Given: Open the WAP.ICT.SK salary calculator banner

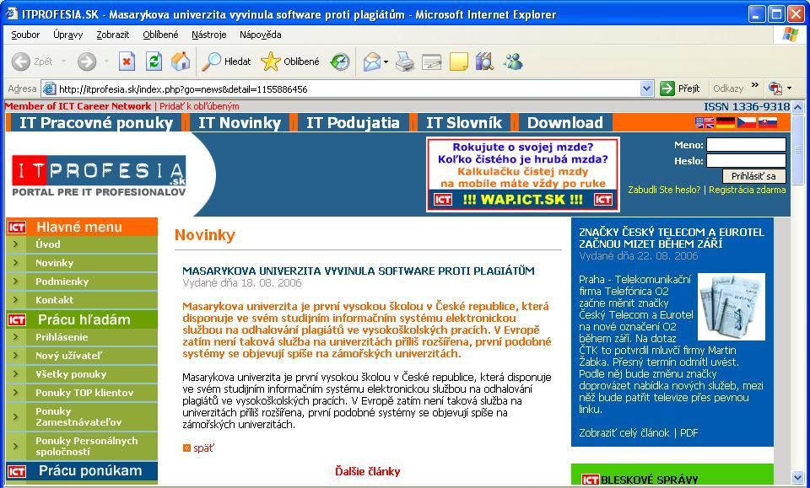Looking at the screenshot, I should tap(523, 174).
